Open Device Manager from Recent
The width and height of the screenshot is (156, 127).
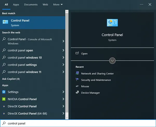click(90, 93)
